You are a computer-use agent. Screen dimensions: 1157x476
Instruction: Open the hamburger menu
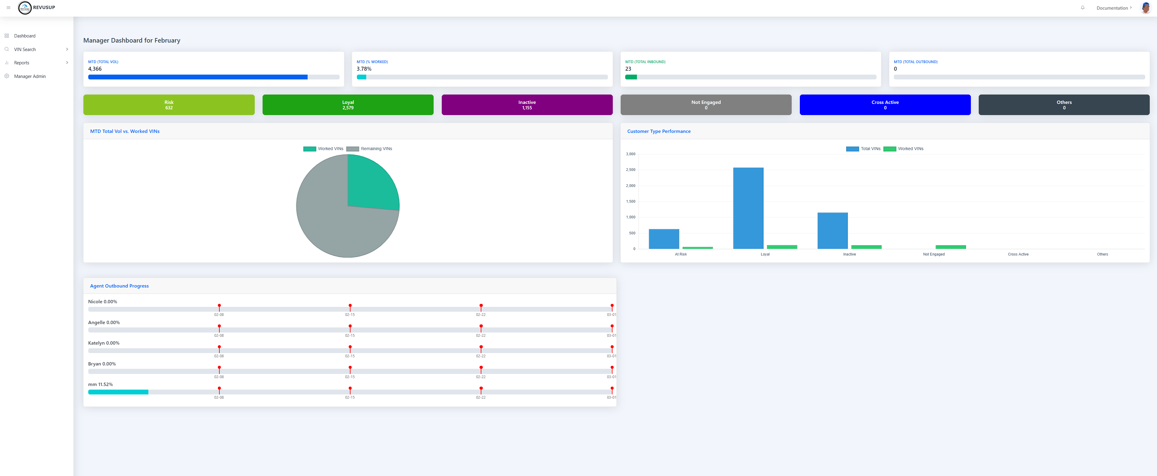click(x=8, y=8)
